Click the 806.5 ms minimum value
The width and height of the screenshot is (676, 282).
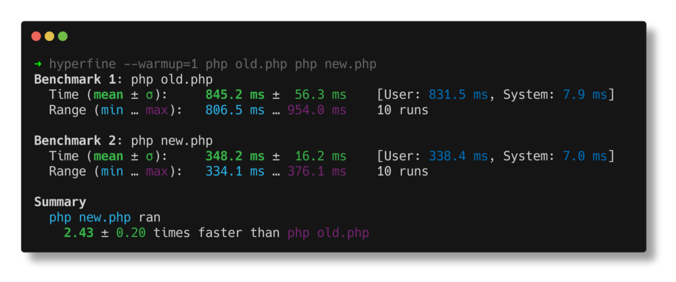pyautogui.click(x=235, y=110)
